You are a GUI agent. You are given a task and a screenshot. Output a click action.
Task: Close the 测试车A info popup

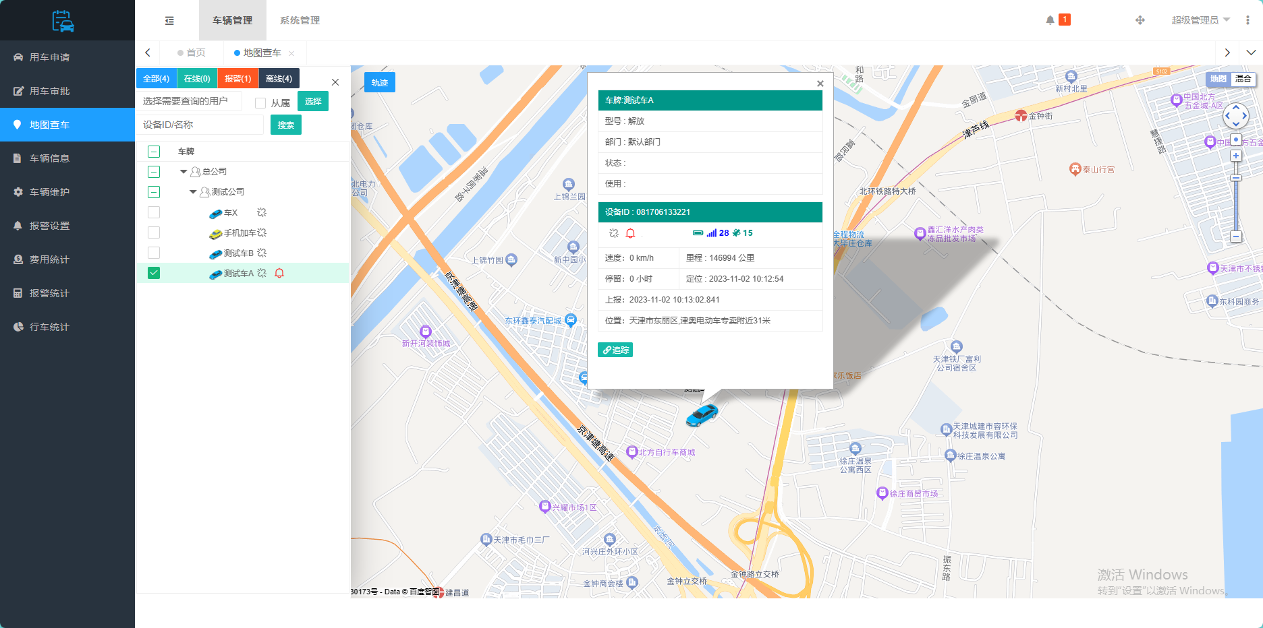pyautogui.click(x=820, y=84)
